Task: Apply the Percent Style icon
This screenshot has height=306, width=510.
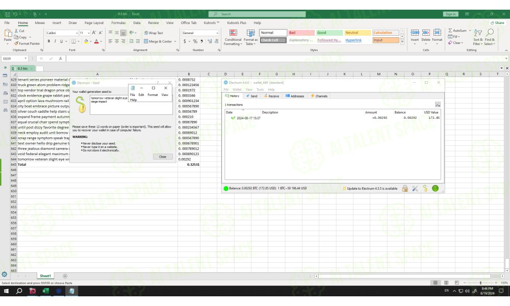Action: pos(195,41)
